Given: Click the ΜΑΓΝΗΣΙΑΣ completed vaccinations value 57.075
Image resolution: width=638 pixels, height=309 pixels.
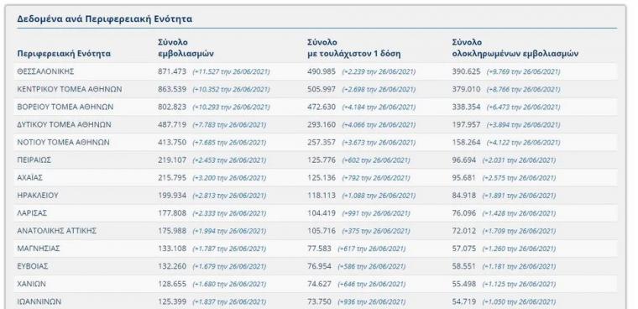Looking at the screenshot, I should (x=464, y=249).
